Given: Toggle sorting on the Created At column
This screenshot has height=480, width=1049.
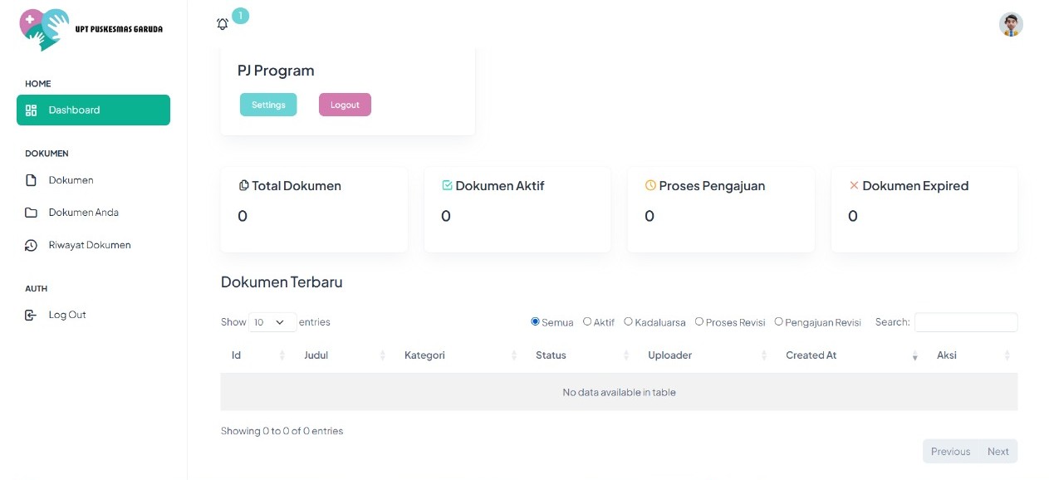Looking at the screenshot, I should [x=914, y=355].
